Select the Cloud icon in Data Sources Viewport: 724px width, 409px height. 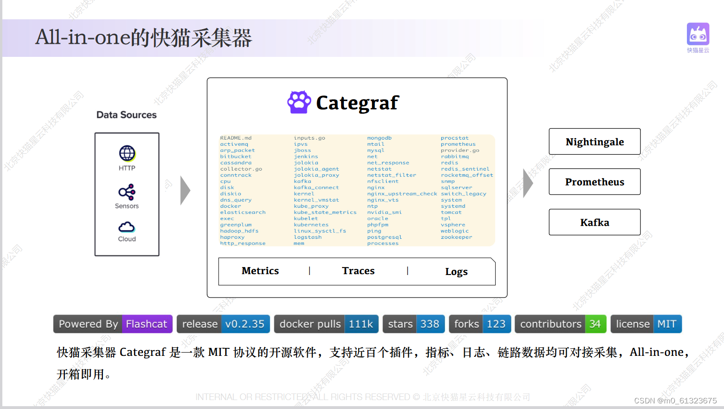(x=127, y=228)
